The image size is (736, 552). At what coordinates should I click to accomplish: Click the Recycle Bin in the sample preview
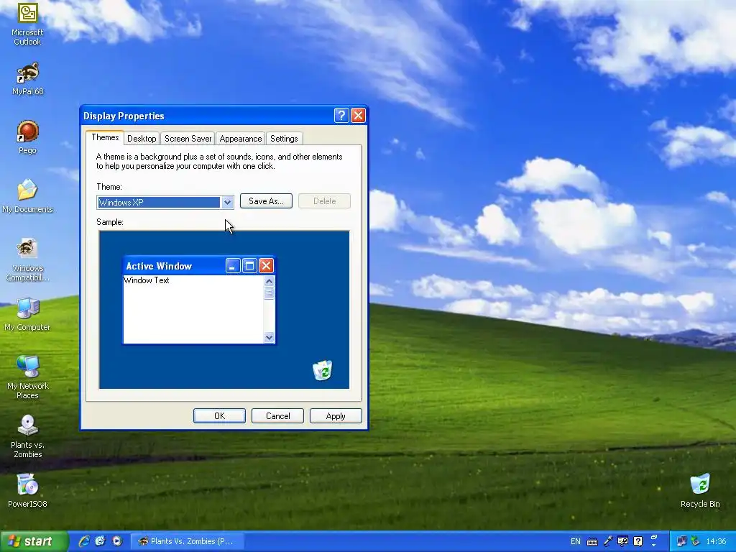pos(323,370)
